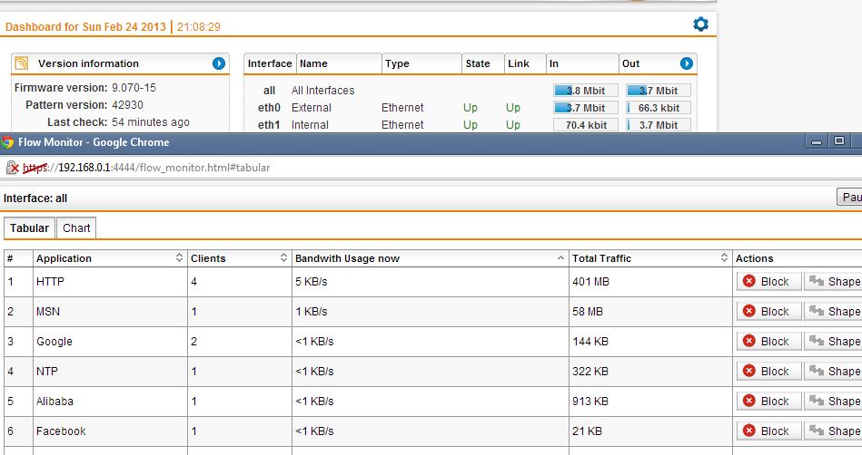862x455 pixels.
Task: Click the Version information panel icon
Action: (21, 63)
